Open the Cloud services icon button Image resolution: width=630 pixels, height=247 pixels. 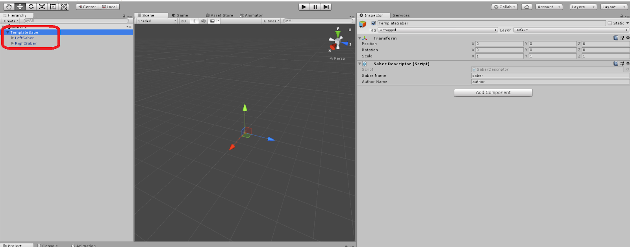pos(526,7)
